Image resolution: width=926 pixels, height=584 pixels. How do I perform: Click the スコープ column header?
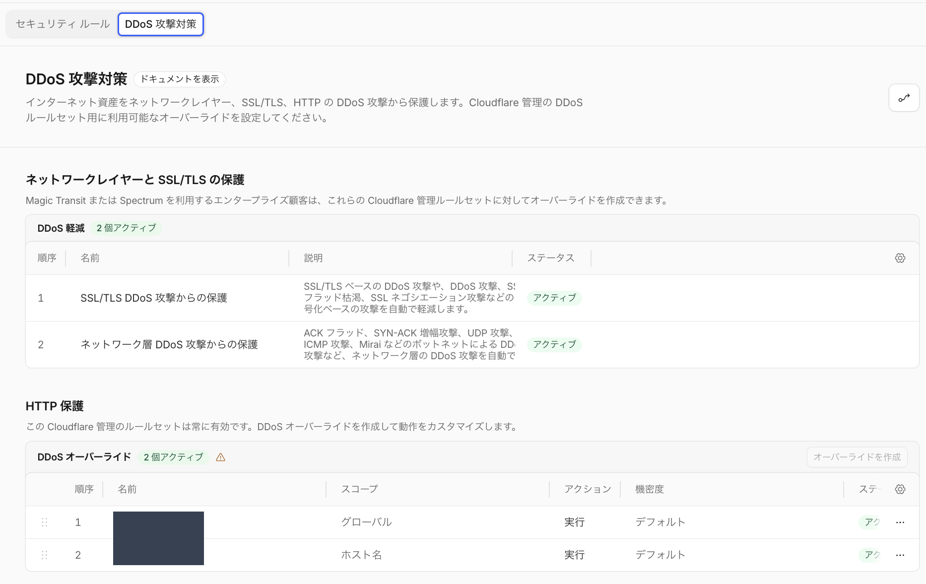point(359,489)
